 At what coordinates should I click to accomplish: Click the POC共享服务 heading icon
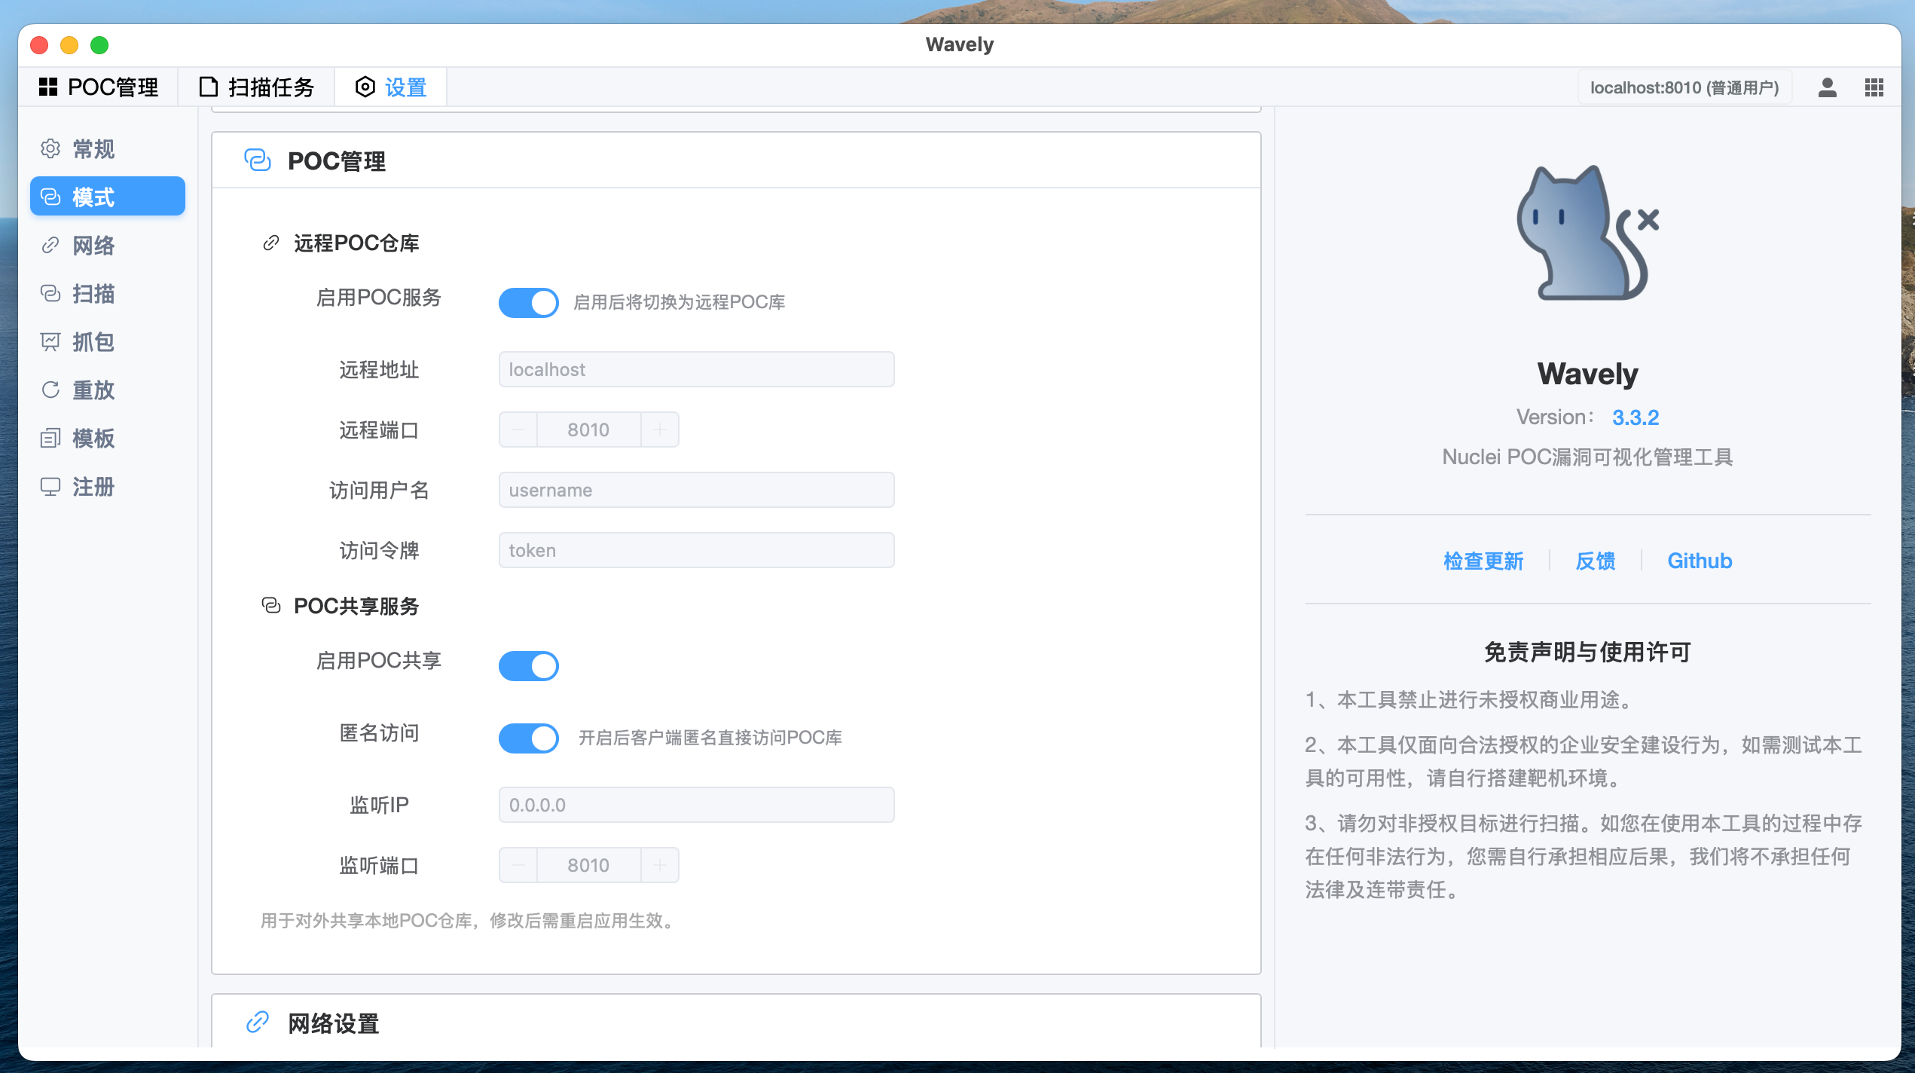click(271, 606)
